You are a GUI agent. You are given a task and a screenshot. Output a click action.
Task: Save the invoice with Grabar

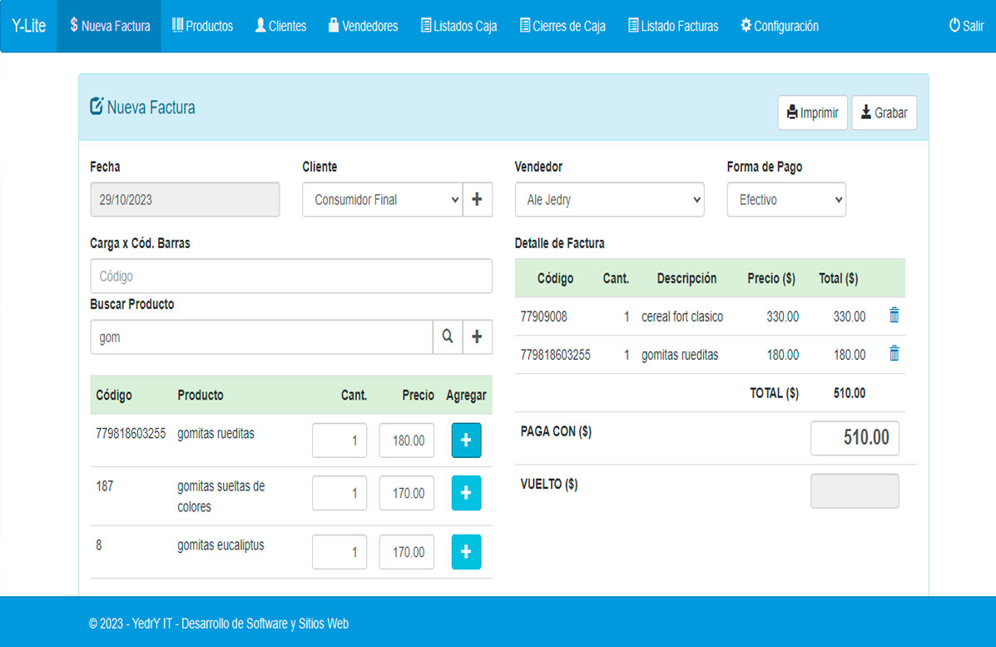click(884, 112)
